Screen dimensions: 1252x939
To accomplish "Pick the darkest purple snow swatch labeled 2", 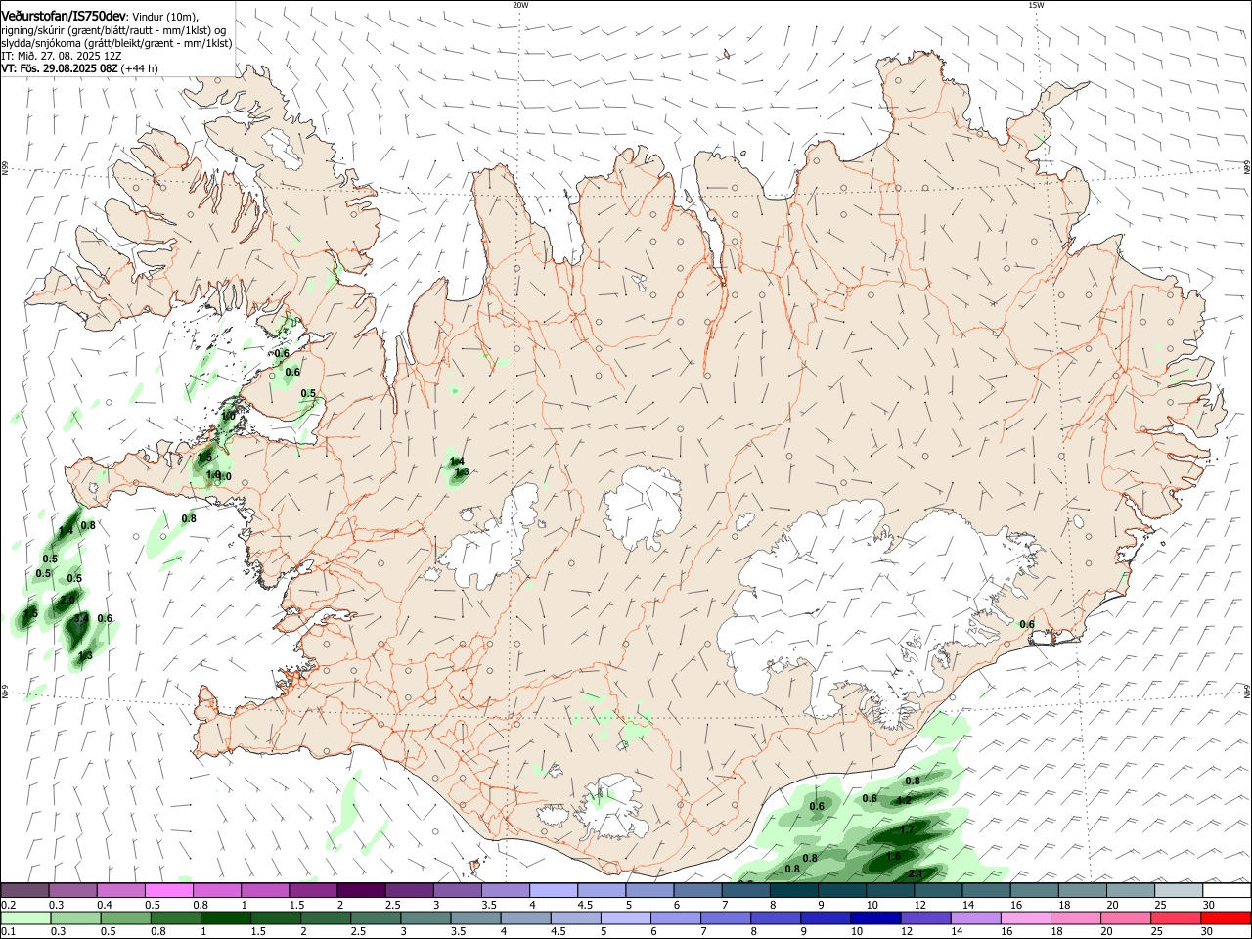I will click(x=361, y=890).
